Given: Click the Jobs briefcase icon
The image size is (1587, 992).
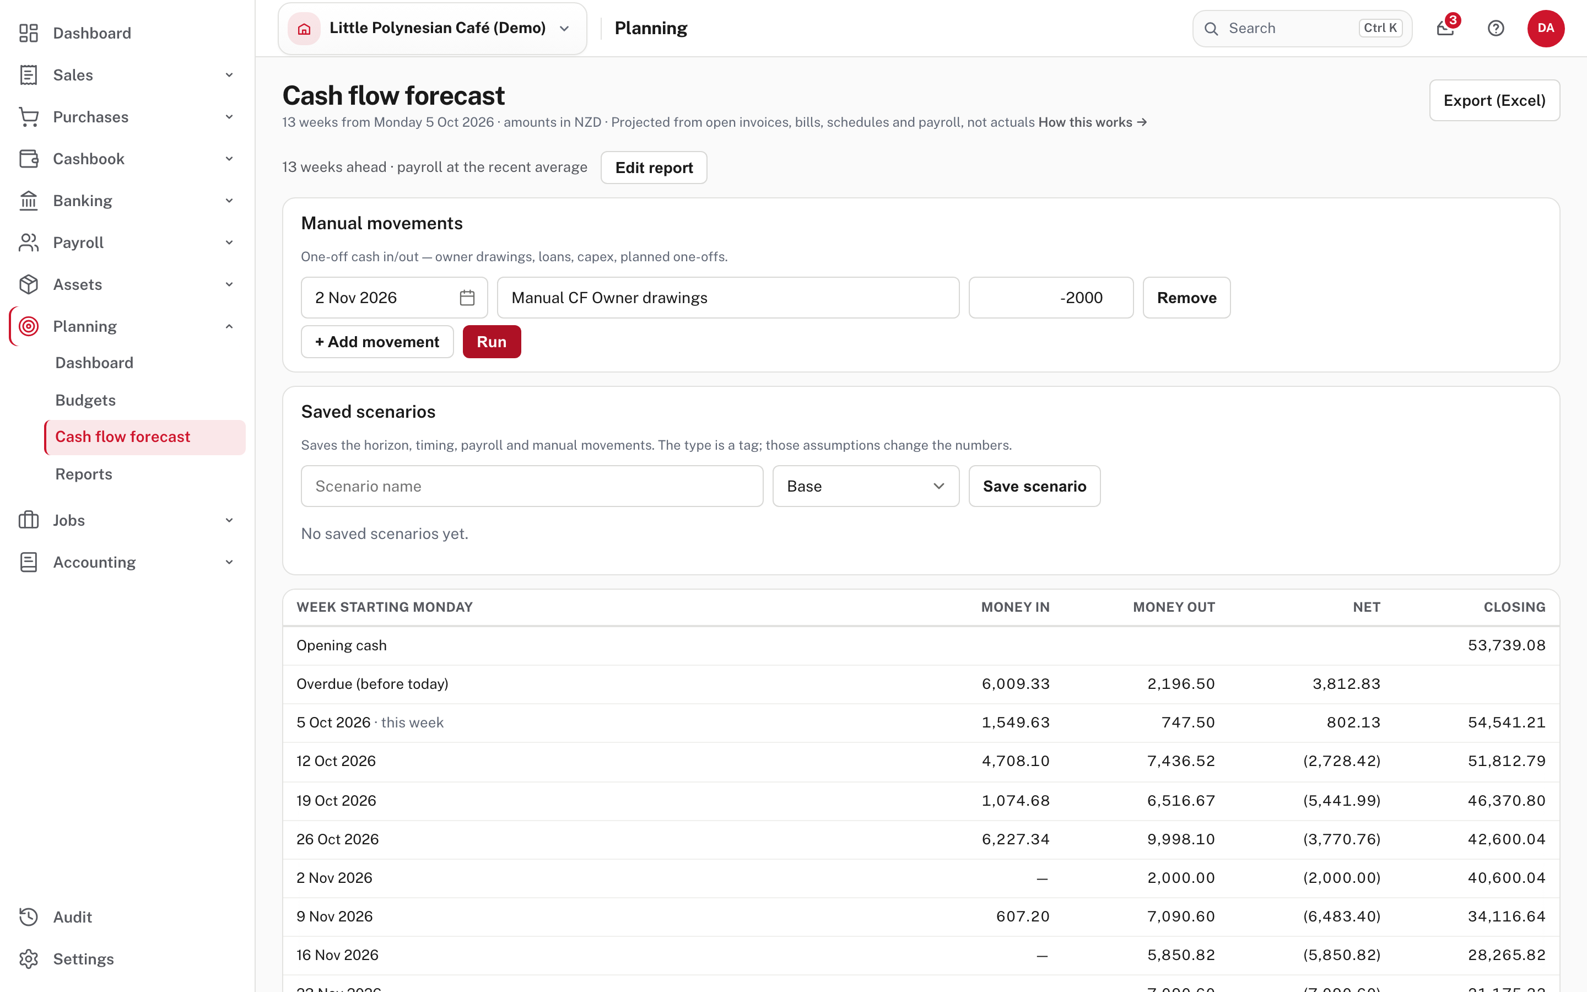Looking at the screenshot, I should pyautogui.click(x=28, y=520).
